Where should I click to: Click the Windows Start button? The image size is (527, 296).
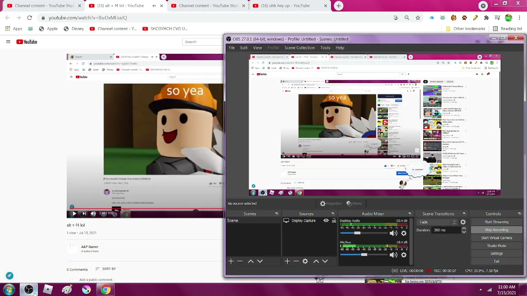(9, 290)
